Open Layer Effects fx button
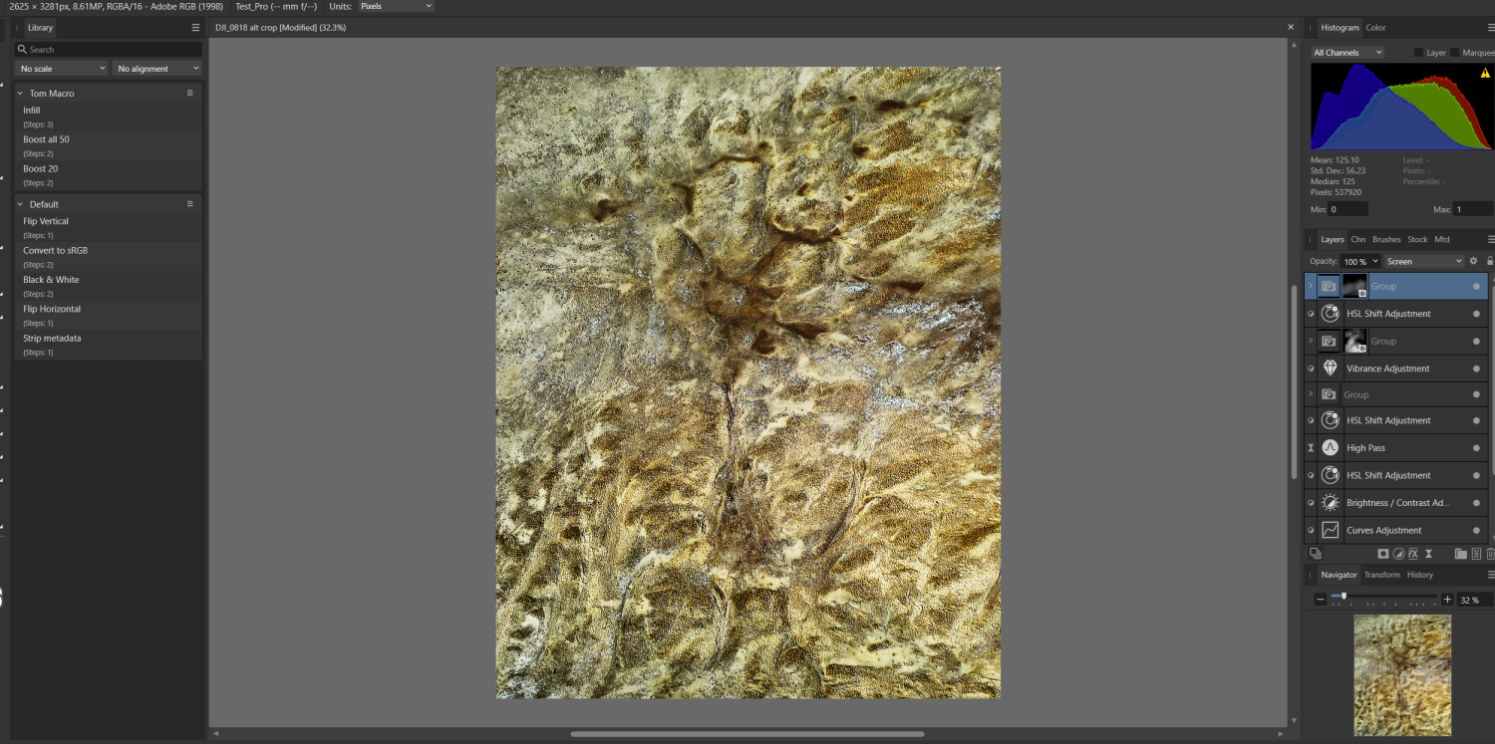Viewport: 1495px width, 744px height. pyautogui.click(x=1413, y=554)
